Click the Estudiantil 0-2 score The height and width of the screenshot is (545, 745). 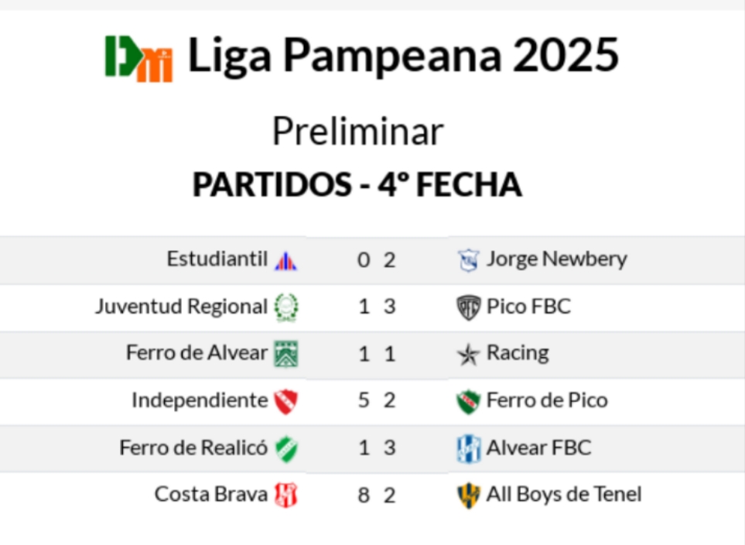(x=376, y=260)
